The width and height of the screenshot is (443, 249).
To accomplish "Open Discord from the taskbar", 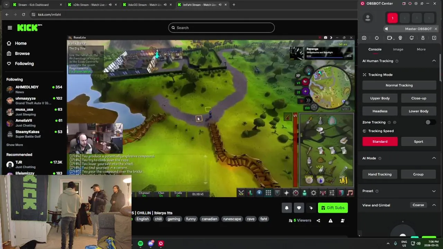I will pyautogui.click(x=151, y=243).
